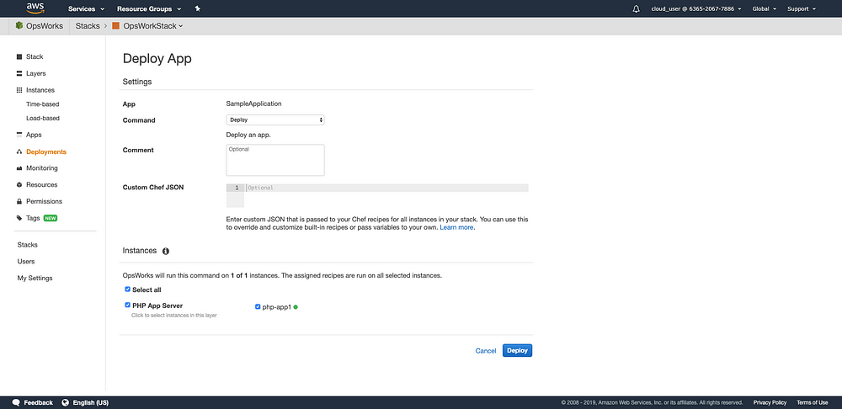The image size is (842, 409).
Task: Open Instances in the sidebar
Action: click(x=40, y=90)
